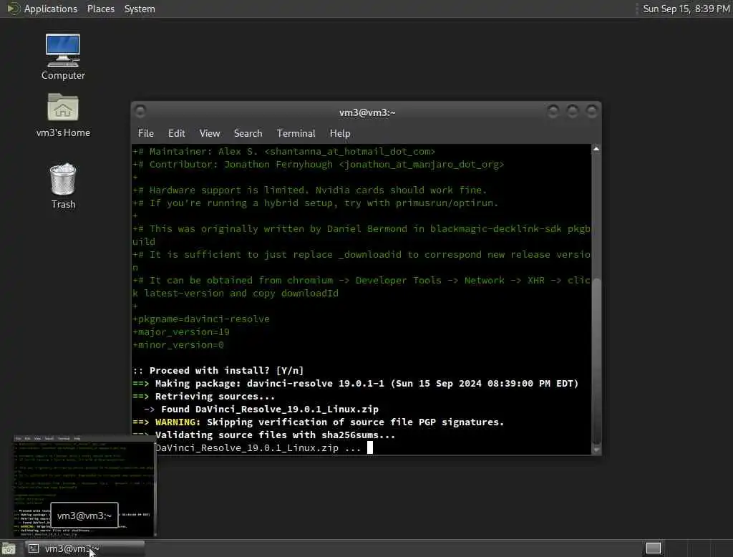Click the 'primusrun/optirun' hybrid setup line

316,203
